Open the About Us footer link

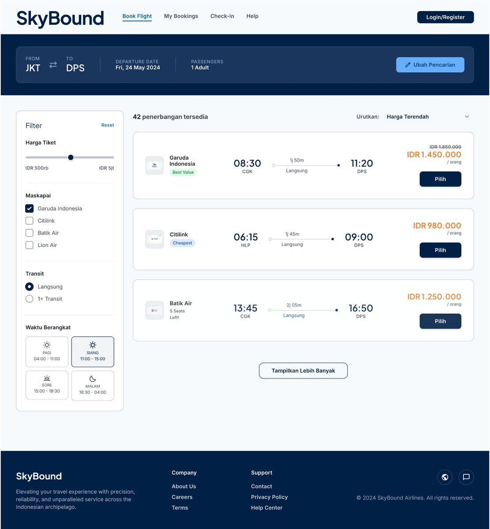coord(184,486)
